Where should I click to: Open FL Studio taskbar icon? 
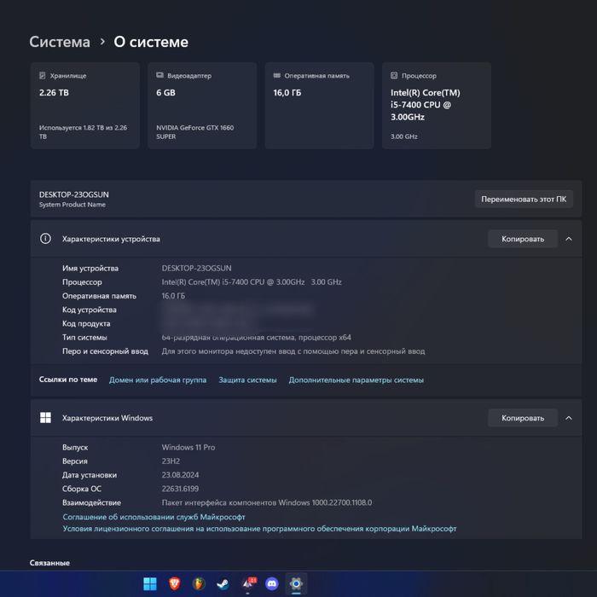click(x=199, y=583)
